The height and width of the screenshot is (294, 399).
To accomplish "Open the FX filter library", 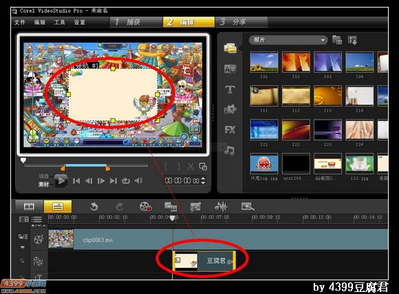I will [x=230, y=130].
